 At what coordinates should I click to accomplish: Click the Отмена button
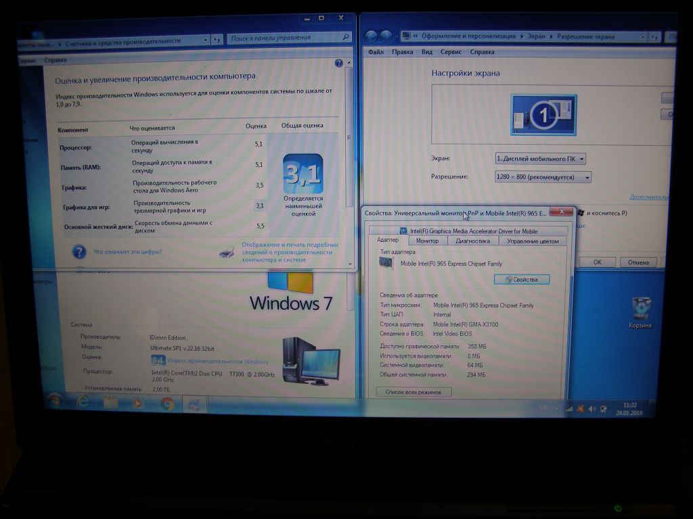(x=638, y=262)
